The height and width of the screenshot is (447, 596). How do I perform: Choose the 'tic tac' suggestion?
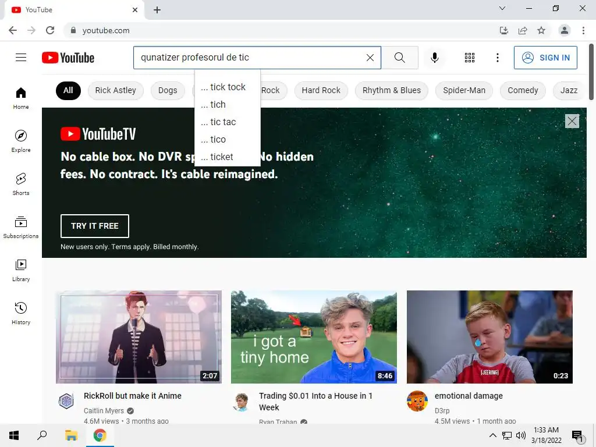pos(228,122)
